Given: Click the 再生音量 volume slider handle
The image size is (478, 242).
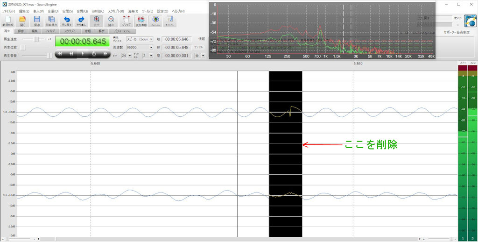Looking at the screenshot, I should (x=49, y=56).
